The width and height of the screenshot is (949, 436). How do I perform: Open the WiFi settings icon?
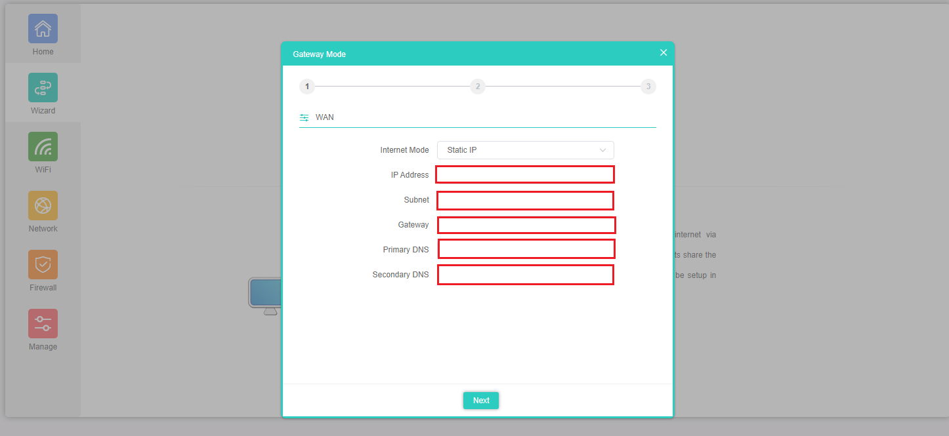pos(43,147)
